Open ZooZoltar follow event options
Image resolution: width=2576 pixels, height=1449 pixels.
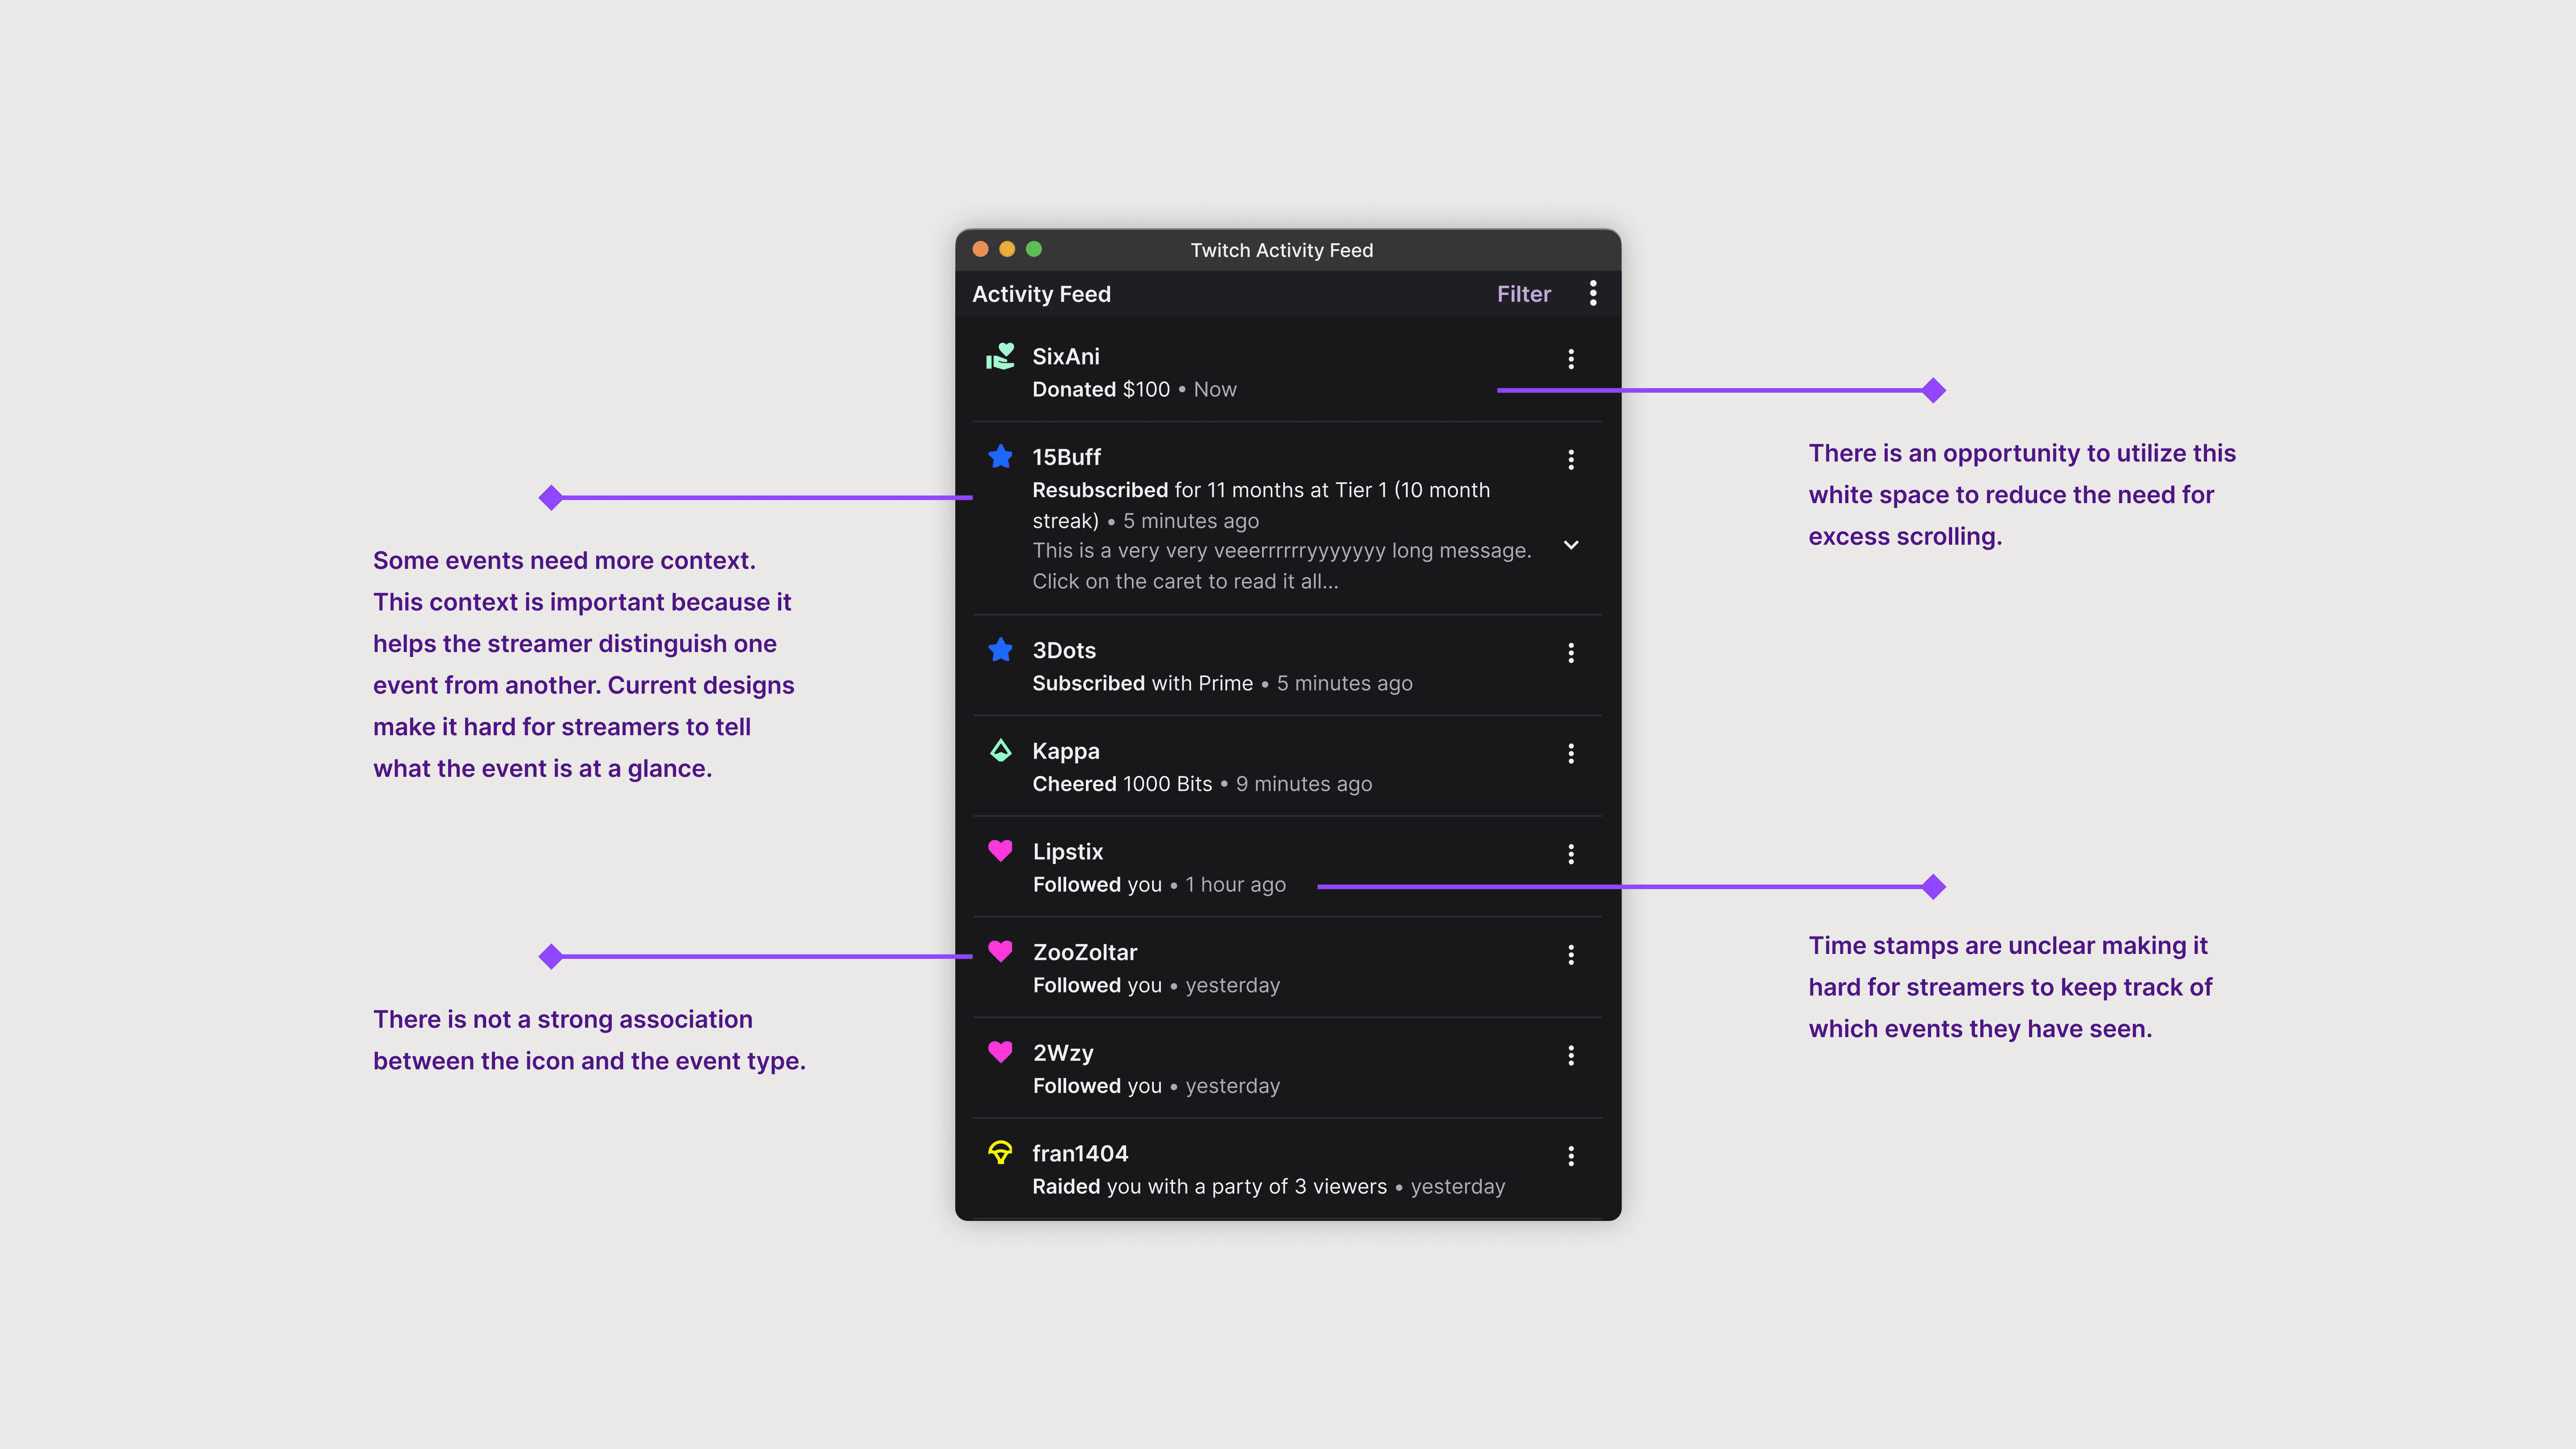pyautogui.click(x=1571, y=955)
